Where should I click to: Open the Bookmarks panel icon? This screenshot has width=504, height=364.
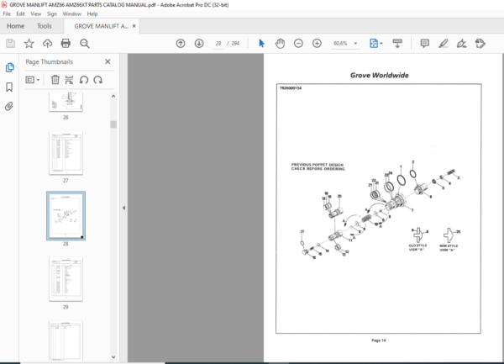tap(9, 87)
